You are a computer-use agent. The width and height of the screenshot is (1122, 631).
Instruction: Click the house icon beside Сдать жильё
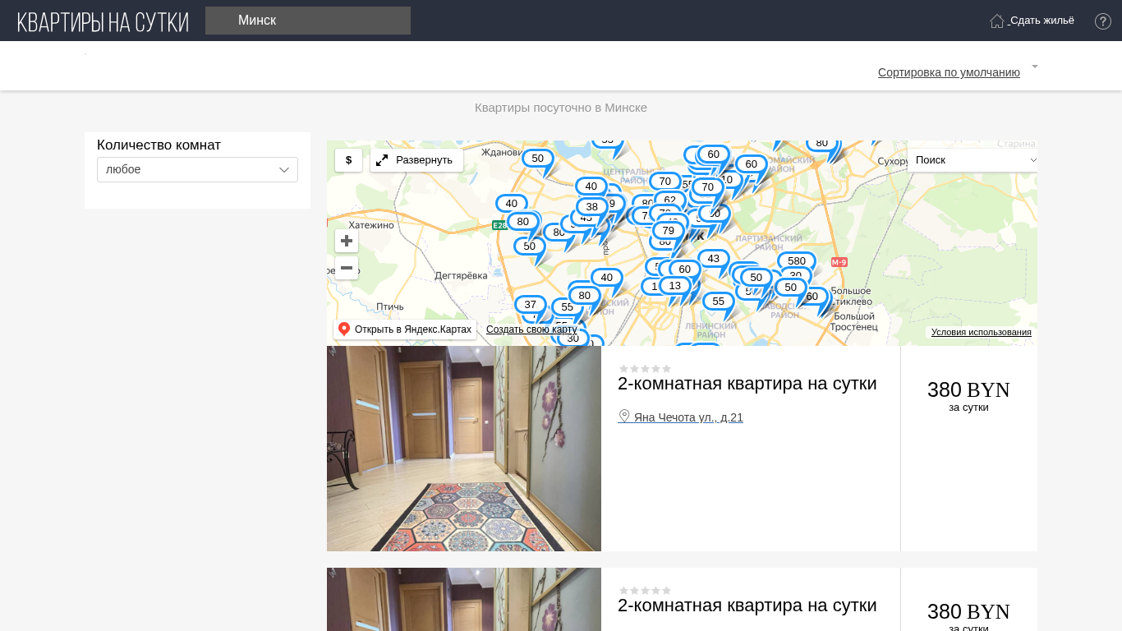coord(996,21)
